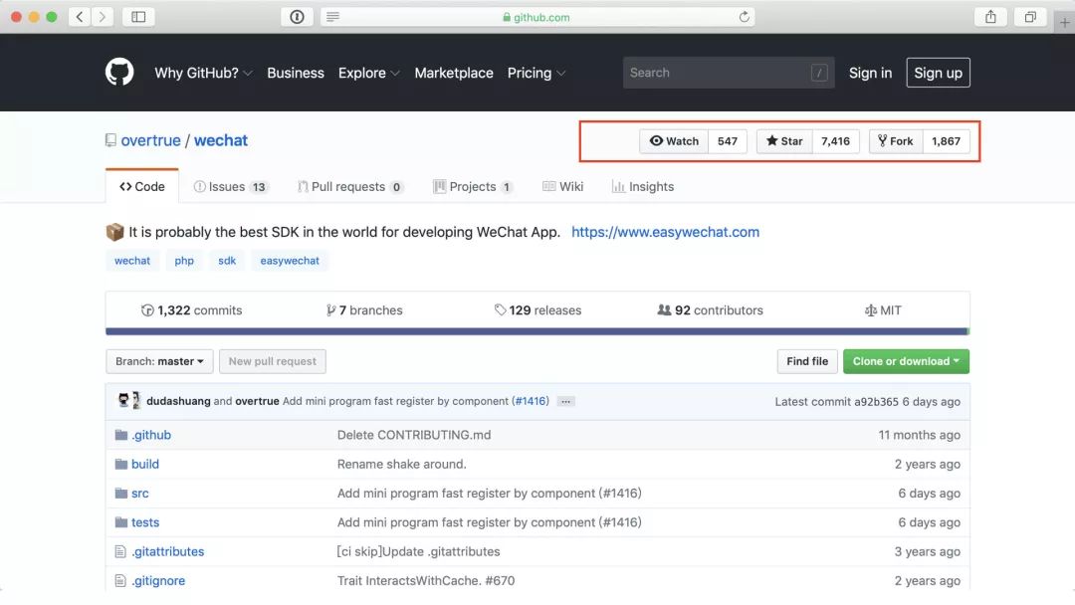Screen dimensions: 1075x605
Task: Click the github.com address bar
Action: click(537, 17)
